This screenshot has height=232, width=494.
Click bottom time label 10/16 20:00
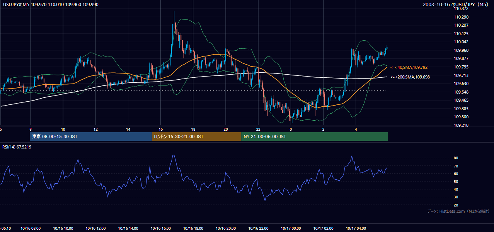tap(226, 229)
